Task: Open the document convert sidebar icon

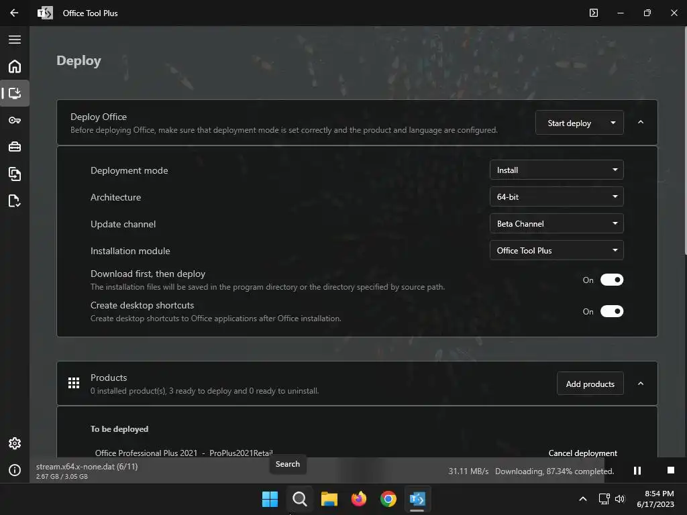Action: 15,174
